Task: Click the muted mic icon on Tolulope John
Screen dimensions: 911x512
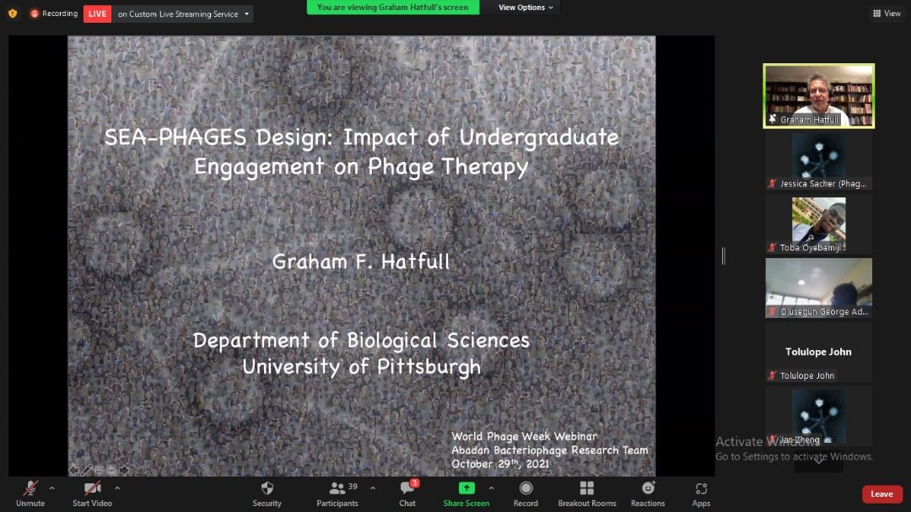Action: [x=772, y=375]
